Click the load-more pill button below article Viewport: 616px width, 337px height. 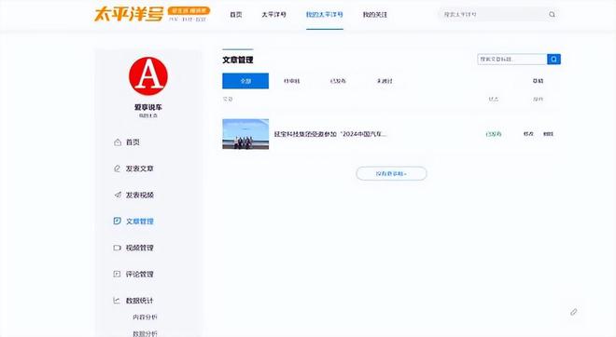[x=391, y=173]
